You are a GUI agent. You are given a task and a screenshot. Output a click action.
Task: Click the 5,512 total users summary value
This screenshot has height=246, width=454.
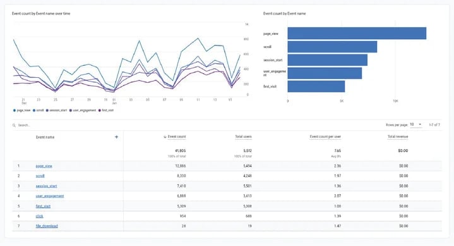(x=248, y=151)
